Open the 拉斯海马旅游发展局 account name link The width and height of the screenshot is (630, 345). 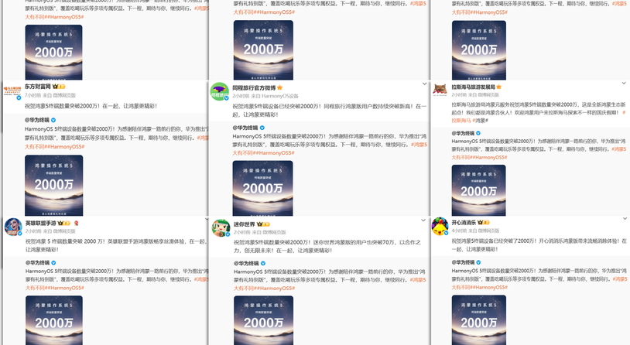[x=474, y=87]
